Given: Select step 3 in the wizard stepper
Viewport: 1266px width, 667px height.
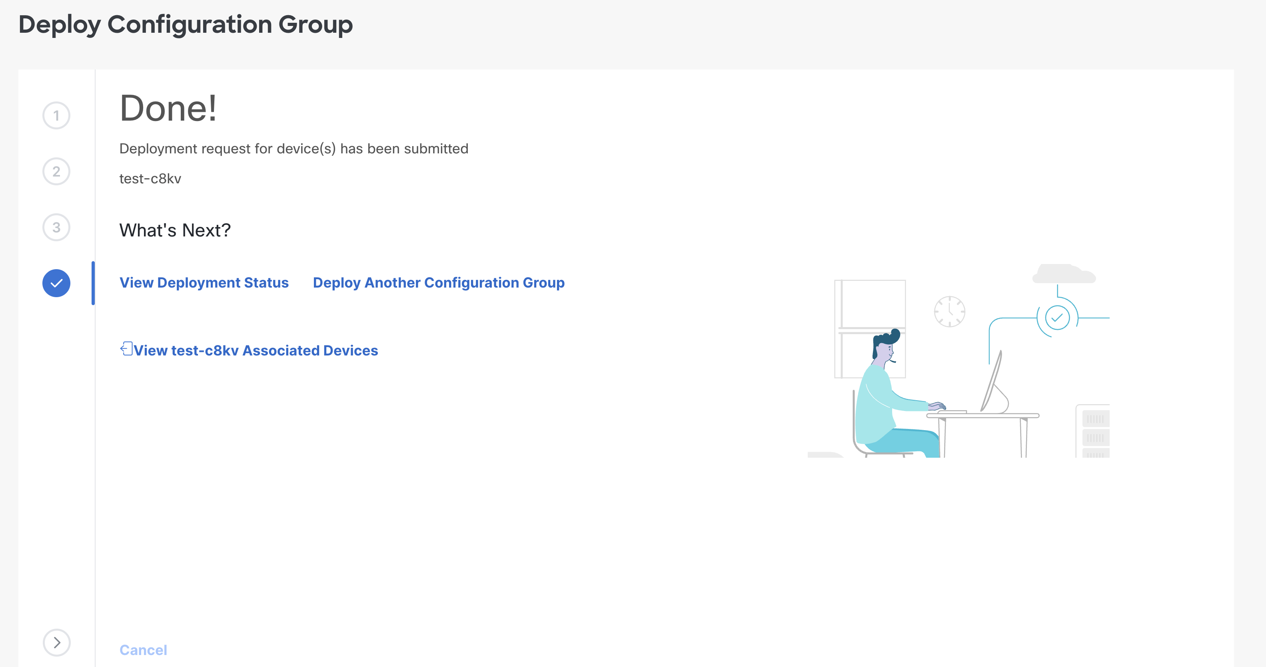Looking at the screenshot, I should 56,227.
